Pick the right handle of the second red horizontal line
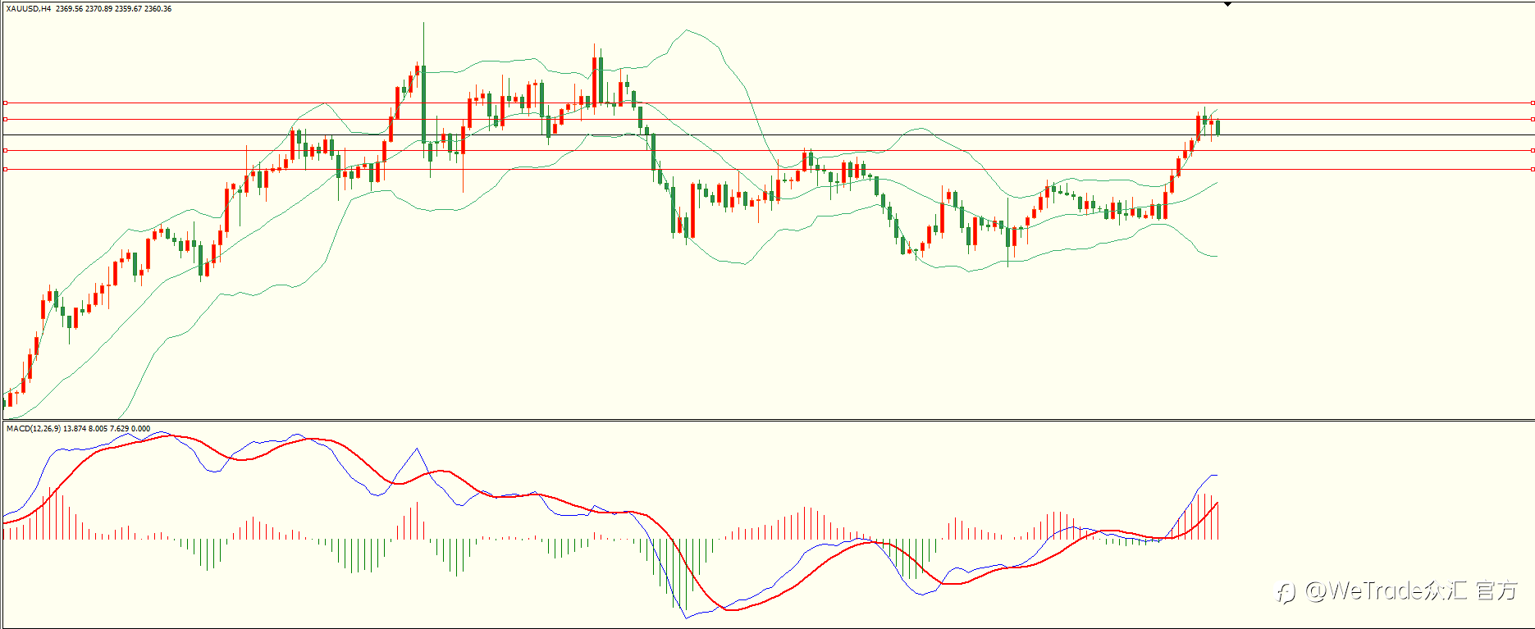This screenshot has width=1535, height=629. point(1532,119)
